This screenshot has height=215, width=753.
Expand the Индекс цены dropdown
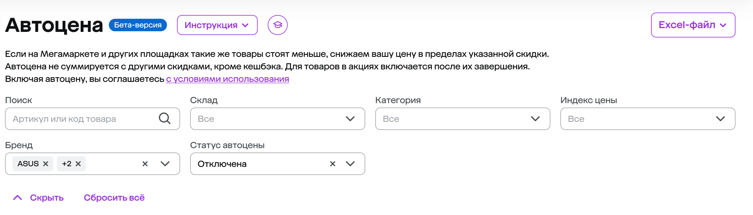[x=648, y=119]
